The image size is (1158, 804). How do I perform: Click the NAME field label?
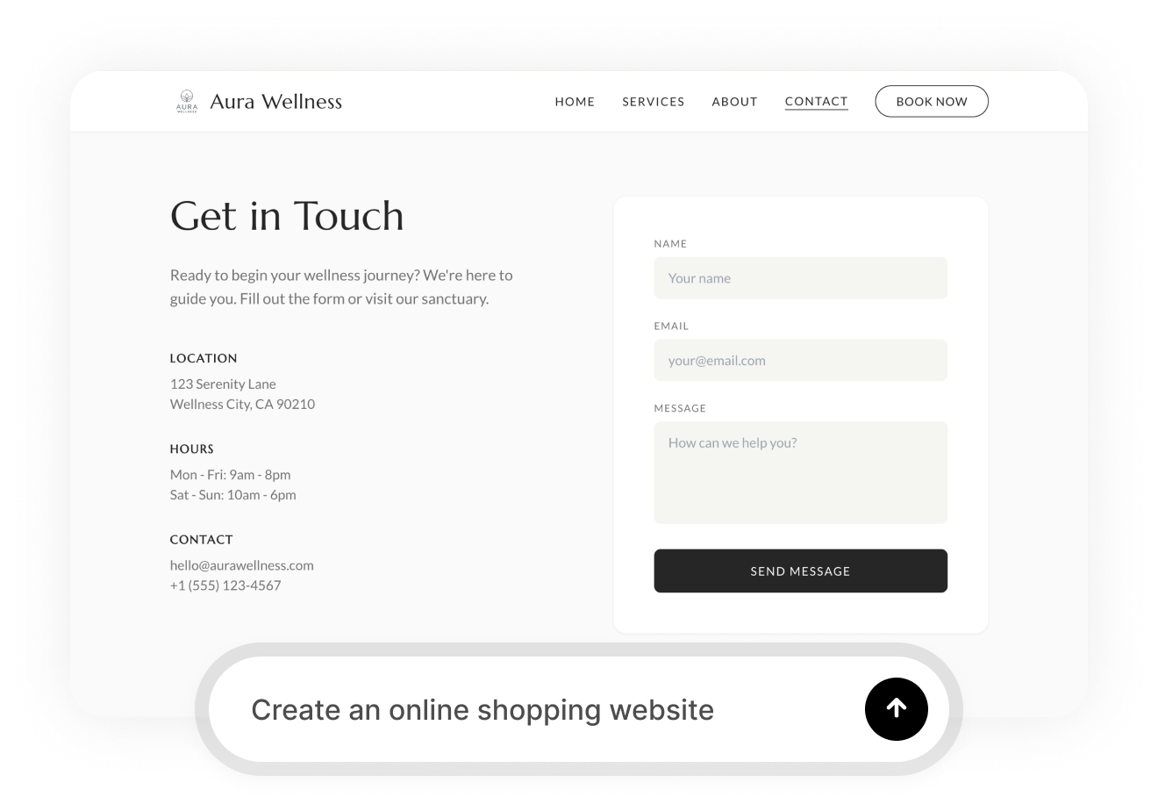point(670,243)
